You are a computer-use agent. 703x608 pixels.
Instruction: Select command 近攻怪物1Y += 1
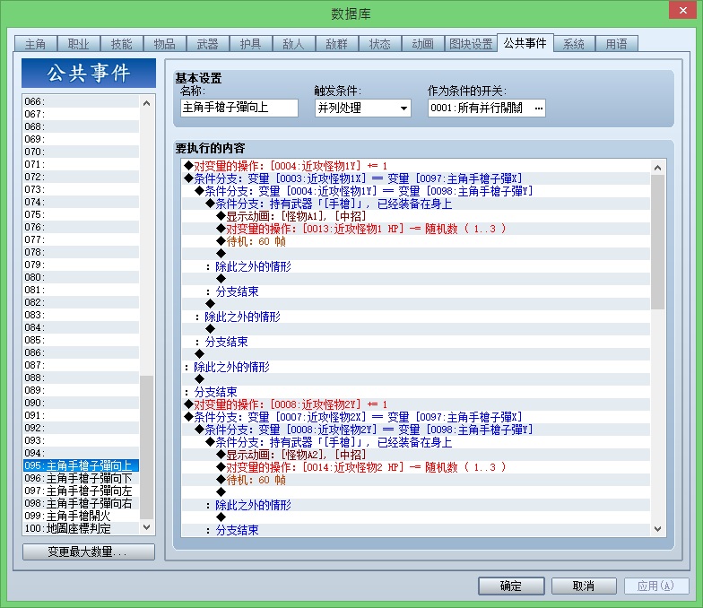[x=416, y=166]
